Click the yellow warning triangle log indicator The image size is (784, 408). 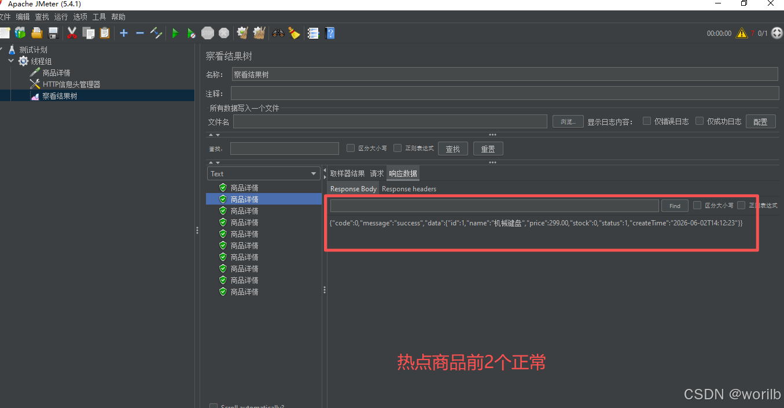point(742,33)
